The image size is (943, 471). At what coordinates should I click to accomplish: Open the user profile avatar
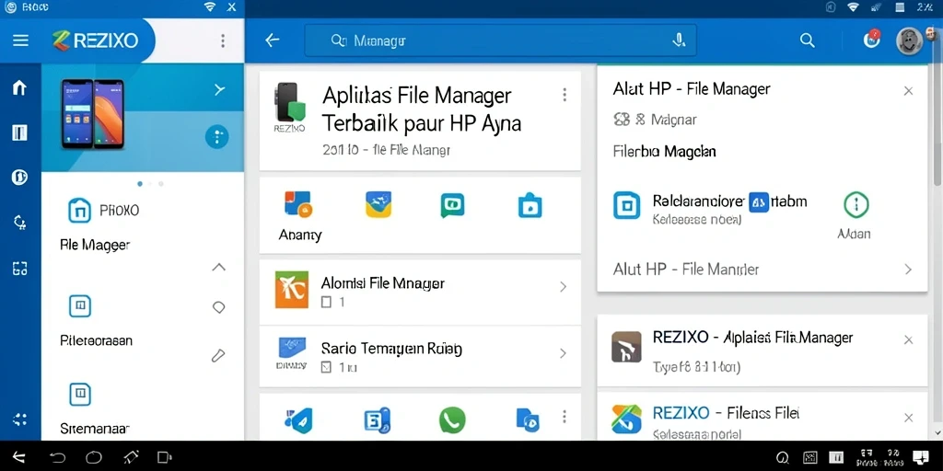909,40
